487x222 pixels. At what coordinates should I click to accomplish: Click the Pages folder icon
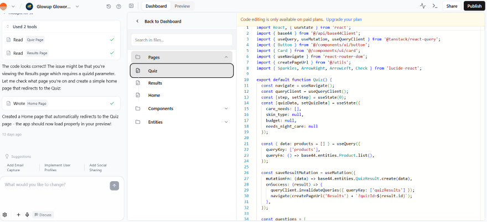[x=138, y=57]
